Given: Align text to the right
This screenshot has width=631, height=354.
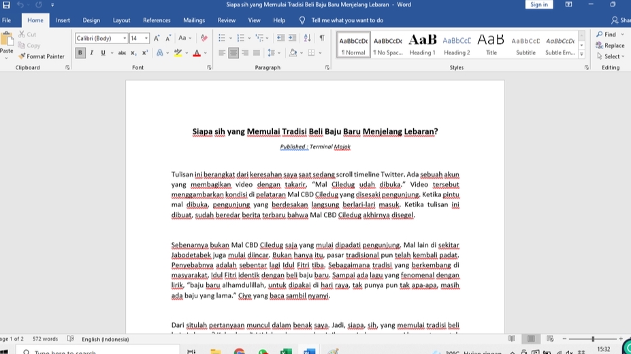Looking at the screenshot, I should pos(244,52).
